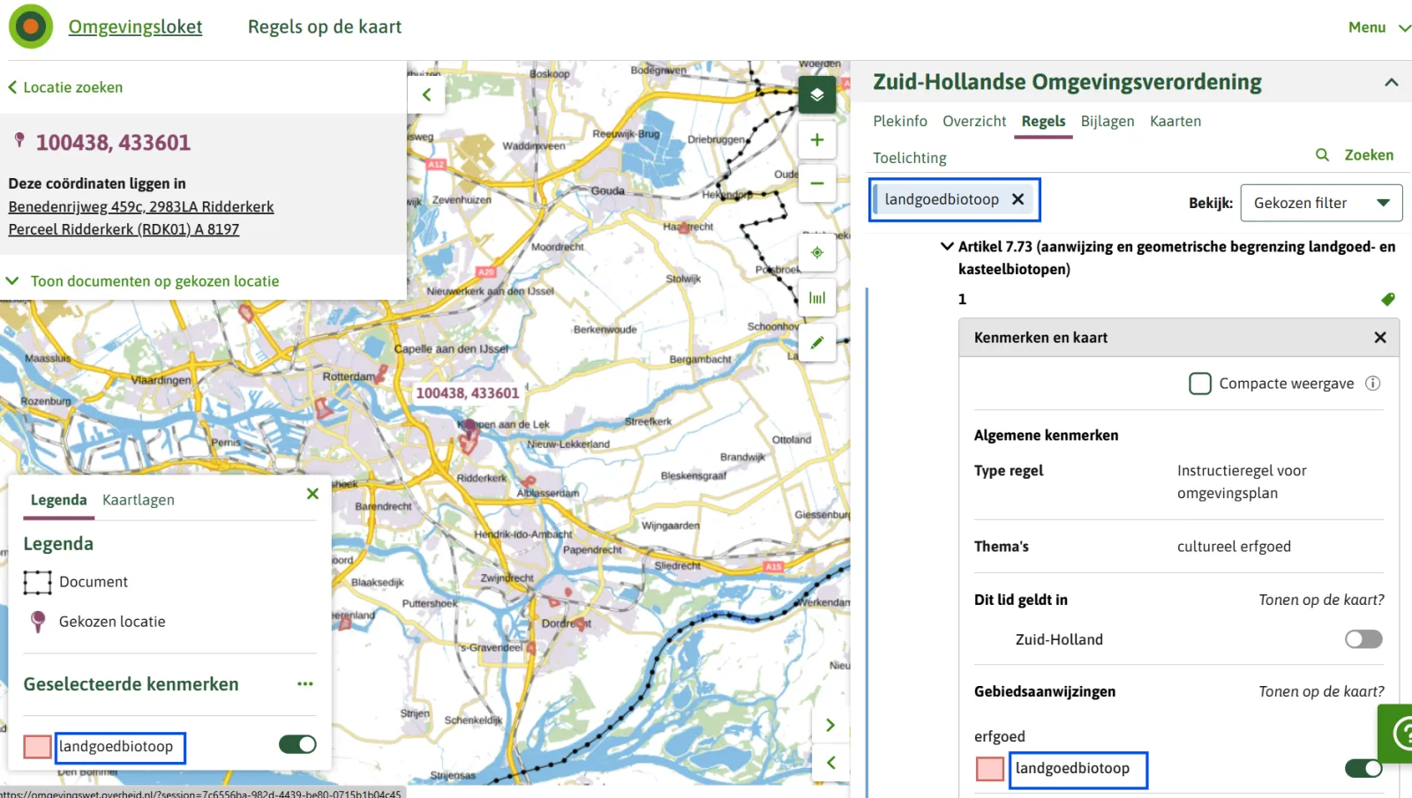Select the Legenda tab

pyautogui.click(x=58, y=500)
